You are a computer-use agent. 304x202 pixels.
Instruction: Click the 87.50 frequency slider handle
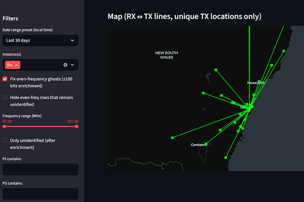[x=4, y=126]
